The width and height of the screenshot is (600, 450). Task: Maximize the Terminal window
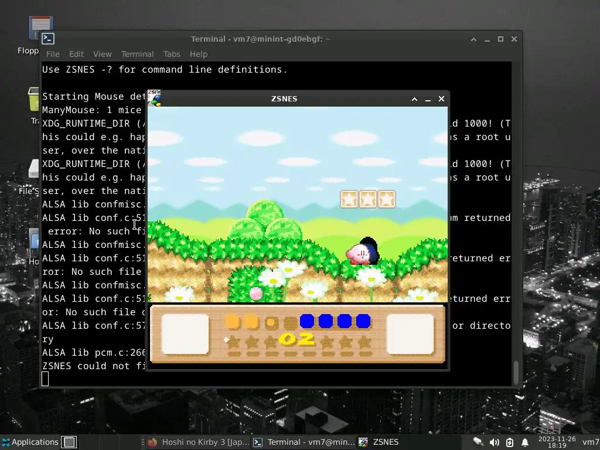[500, 39]
